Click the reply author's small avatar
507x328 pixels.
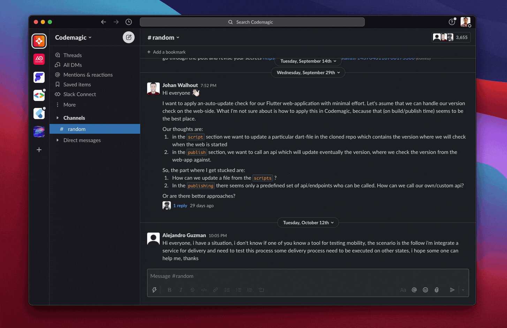[167, 205]
